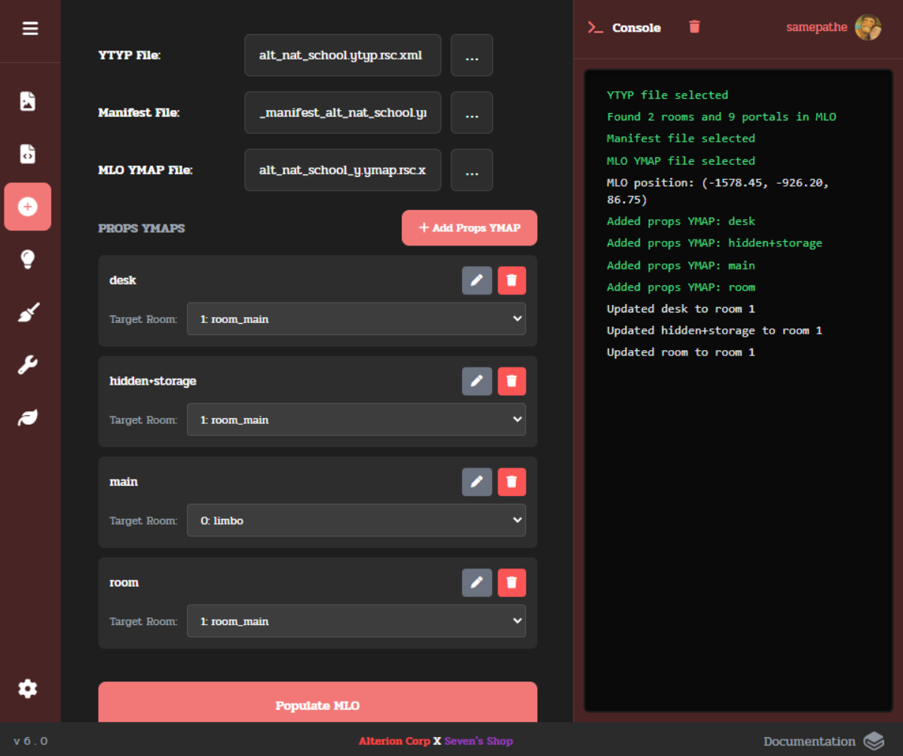Select the active plus sidebar tab
The image size is (903, 756).
28,206
